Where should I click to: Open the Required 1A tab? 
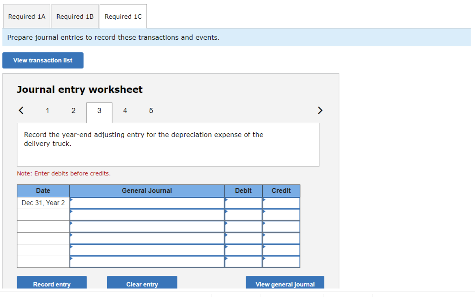(27, 16)
